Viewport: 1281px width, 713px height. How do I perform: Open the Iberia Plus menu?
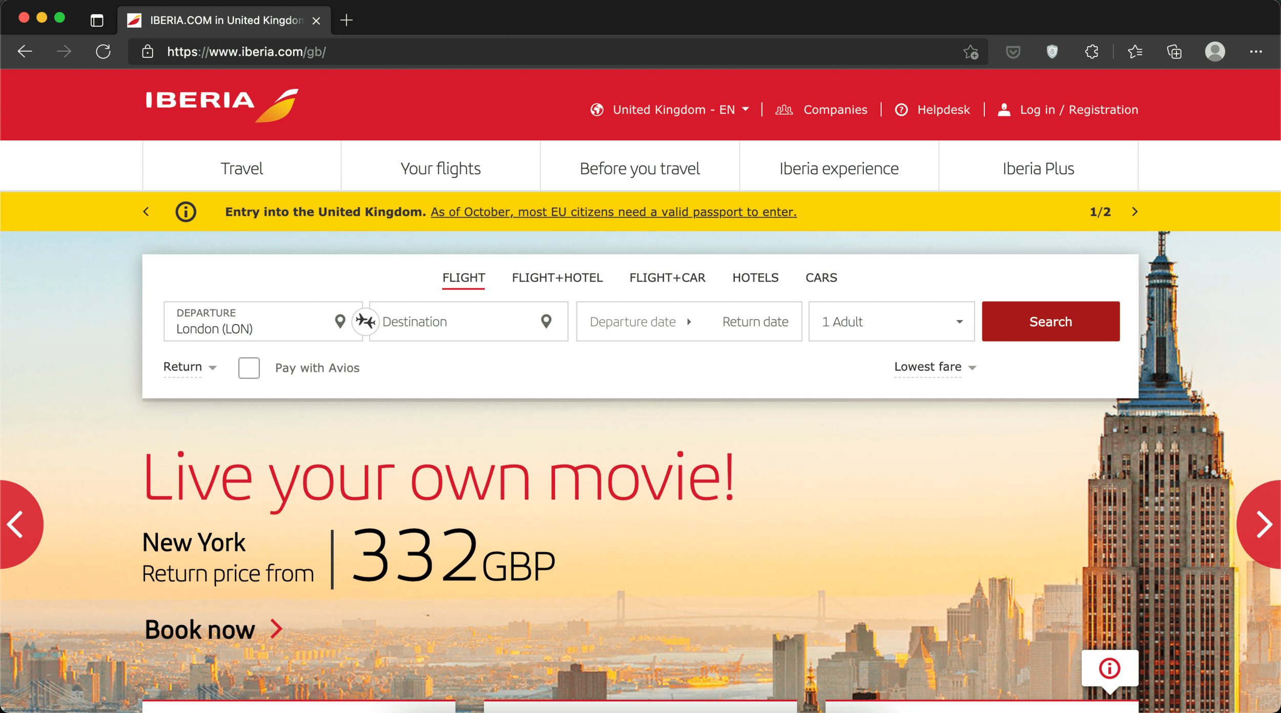tap(1038, 169)
